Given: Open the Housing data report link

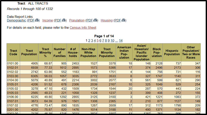Looking at the screenshot, I should coord(107,20).
